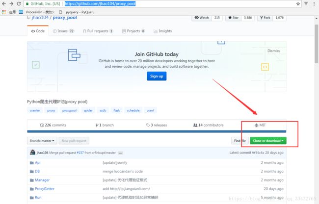Switch to the Issues tab
Screen dimensions: 319x204
(63, 31)
